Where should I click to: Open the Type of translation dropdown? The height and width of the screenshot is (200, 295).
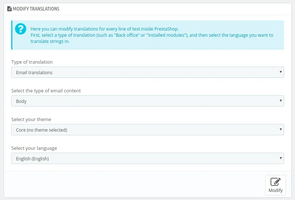[147, 72]
